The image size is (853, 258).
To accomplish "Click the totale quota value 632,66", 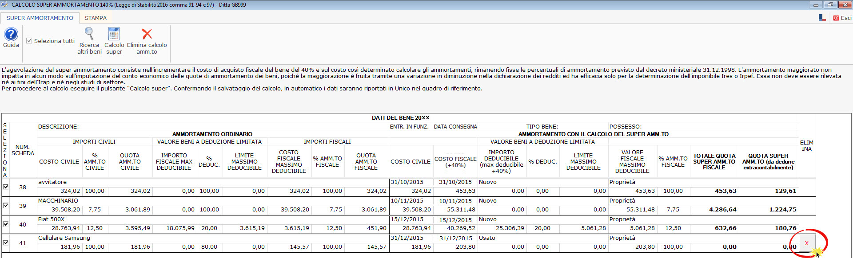I will click(x=725, y=228).
